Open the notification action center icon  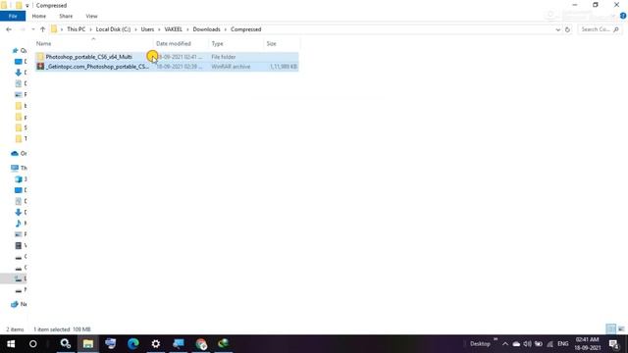click(613, 344)
